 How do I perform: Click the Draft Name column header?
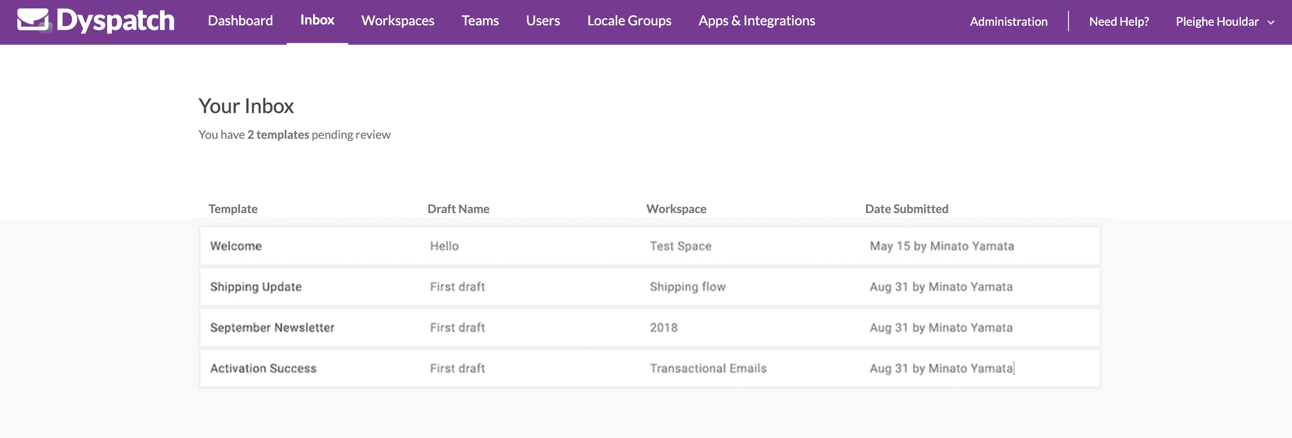[x=458, y=208]
